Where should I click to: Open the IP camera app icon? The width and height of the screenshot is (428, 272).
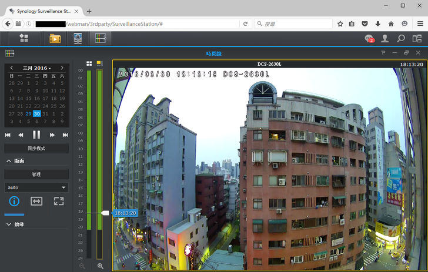tap(78, 39)
